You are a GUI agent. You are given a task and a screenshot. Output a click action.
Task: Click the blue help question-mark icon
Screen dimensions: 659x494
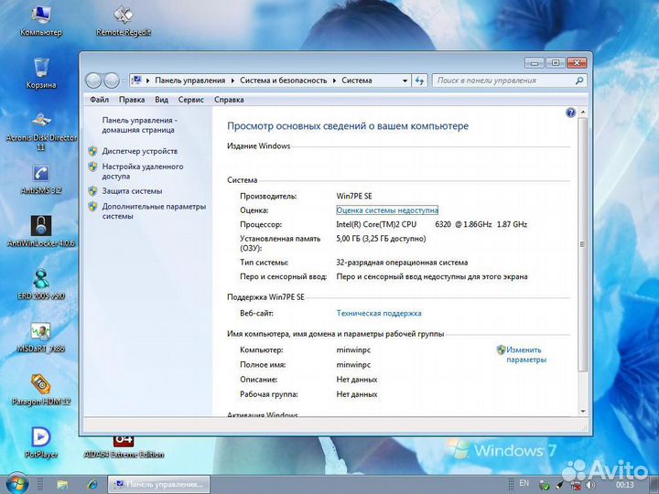pos(570,113)
